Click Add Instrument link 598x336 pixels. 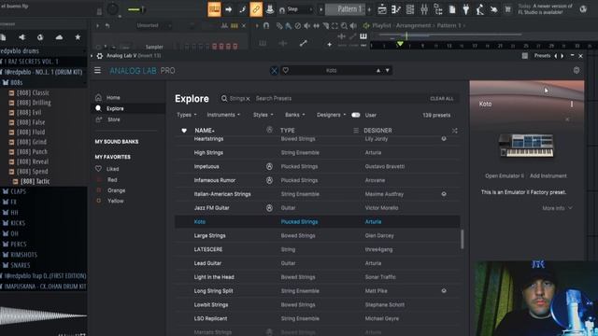(548, 176)
